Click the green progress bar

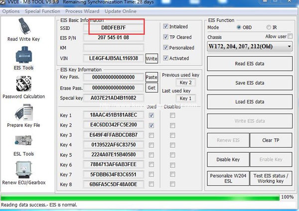pyautogui.click(x=140, y=198)
